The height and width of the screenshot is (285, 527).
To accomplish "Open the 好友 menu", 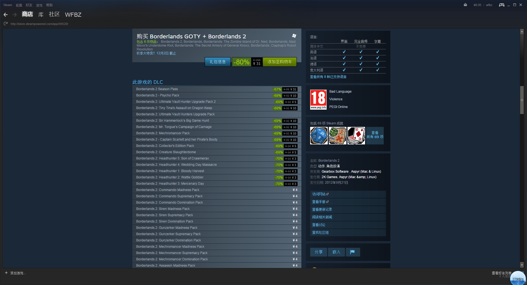I will click(29, 5).
